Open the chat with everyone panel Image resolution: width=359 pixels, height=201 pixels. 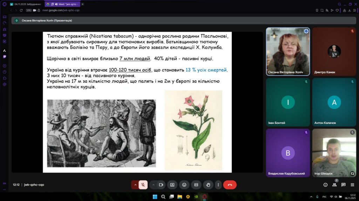point(343,185)
